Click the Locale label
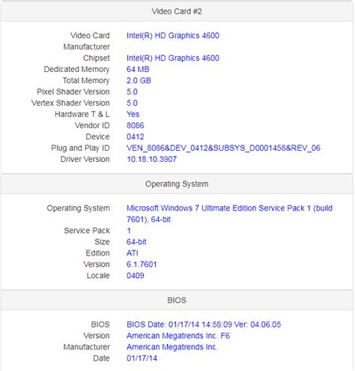This screenshot has height=371, width=355. pos(98,276)
